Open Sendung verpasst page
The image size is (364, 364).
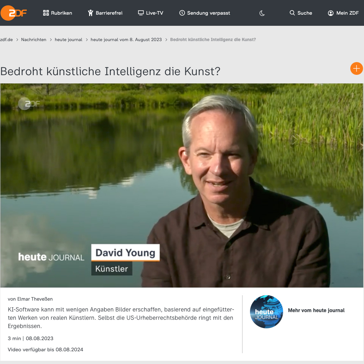(x=205, y=13)
